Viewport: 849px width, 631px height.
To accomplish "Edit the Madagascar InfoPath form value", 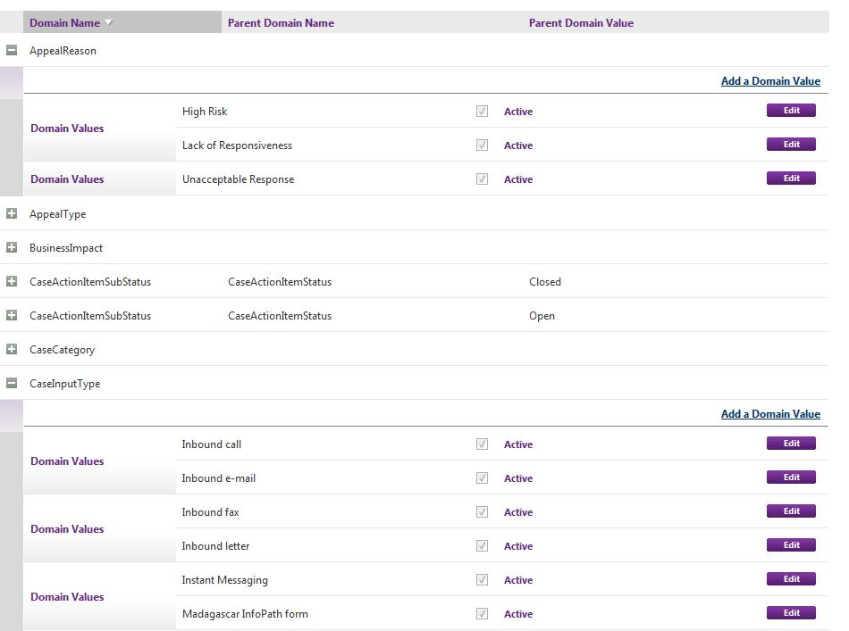I will coord(791,613).
